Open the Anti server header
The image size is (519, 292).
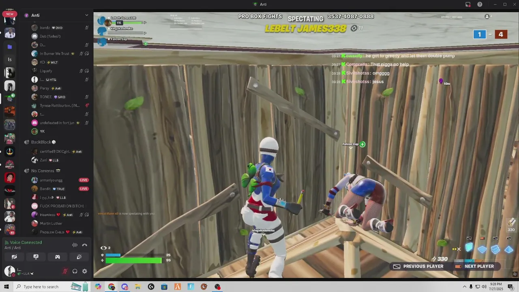tap(56, 15)
